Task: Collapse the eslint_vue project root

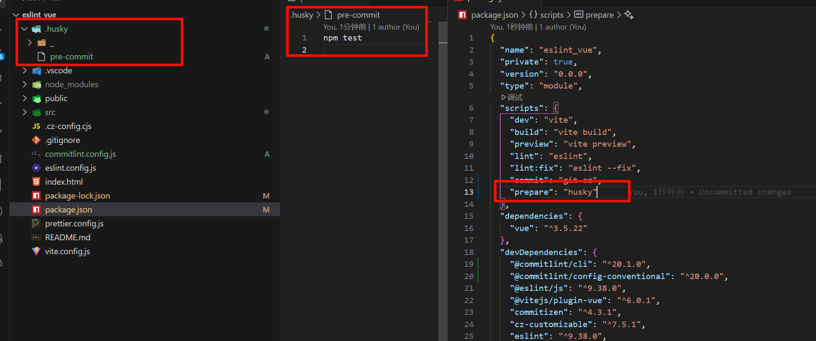Action: coord(16,15)
